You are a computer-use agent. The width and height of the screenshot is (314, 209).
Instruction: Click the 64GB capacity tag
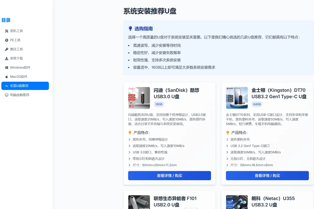tap(257, 104)
